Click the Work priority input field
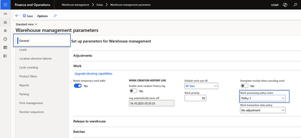Image resolution: width=301 pixels, height=138 pixels. click(195, 98)
